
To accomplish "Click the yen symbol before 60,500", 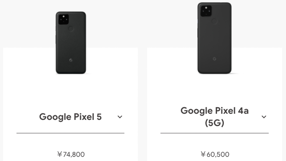I will [x=203, y=154].
